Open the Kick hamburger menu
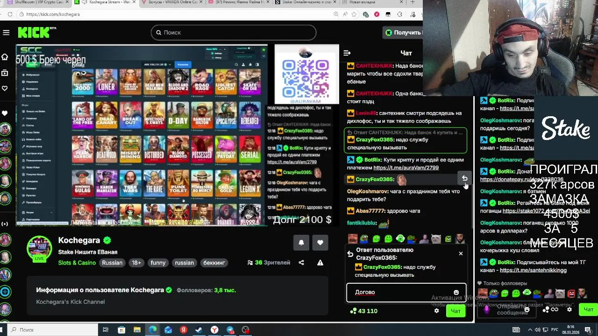 coord(6,33)
